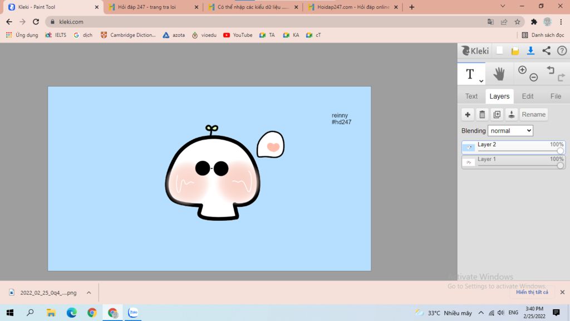Open Windows Start menu
Screen dimensions: 570x321
[10, 313]
